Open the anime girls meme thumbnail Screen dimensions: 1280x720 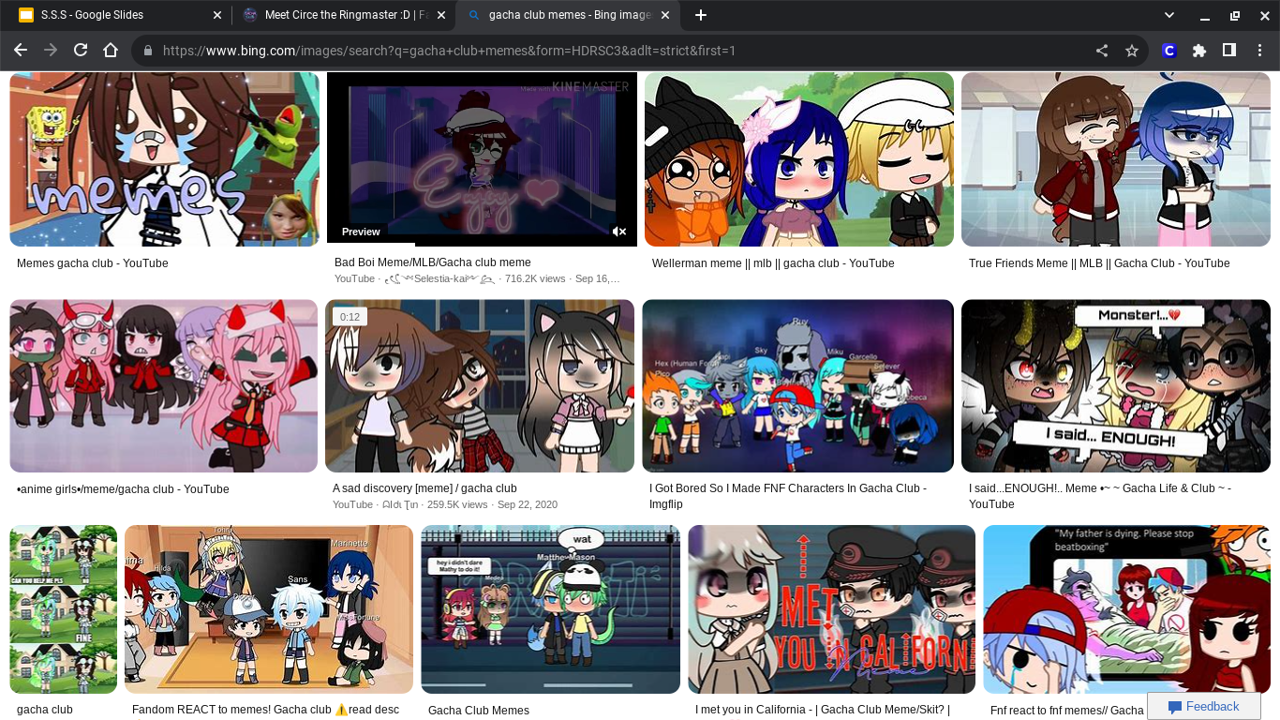pos(164,385)
